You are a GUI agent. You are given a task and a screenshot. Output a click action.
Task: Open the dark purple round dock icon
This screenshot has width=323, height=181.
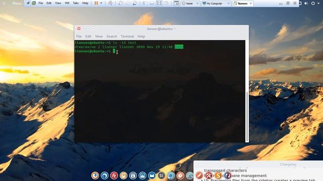click(x=228, y=175)
